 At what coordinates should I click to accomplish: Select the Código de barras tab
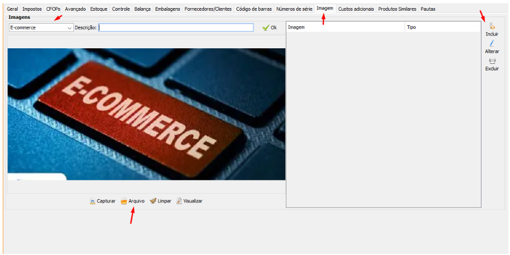click(x=254, y=9)
